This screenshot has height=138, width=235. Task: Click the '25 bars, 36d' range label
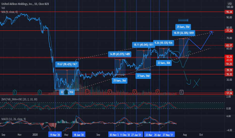coord(120,81)
